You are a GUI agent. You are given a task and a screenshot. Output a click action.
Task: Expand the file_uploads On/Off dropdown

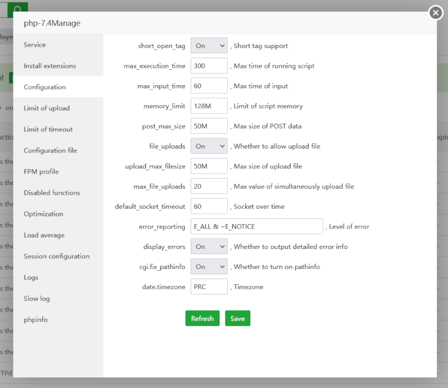209,147
